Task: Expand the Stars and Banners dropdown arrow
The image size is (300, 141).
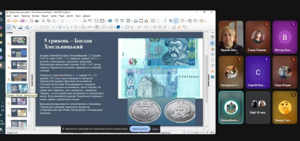Action: pos(115,27)
